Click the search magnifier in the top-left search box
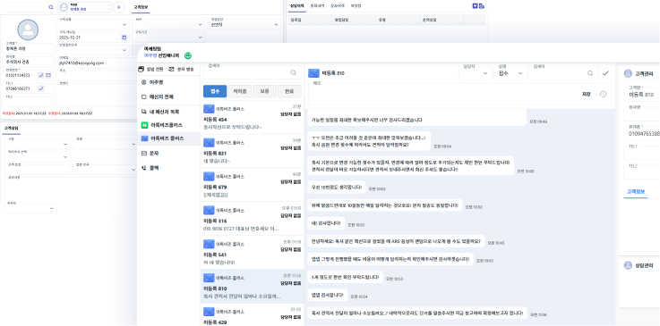This screenshot has height=326, width=660. tap(51, 7)
